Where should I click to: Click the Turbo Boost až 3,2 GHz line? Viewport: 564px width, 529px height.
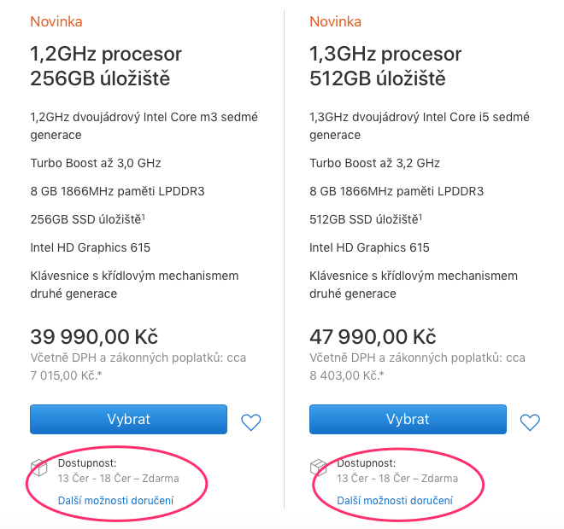pos(374,162)
